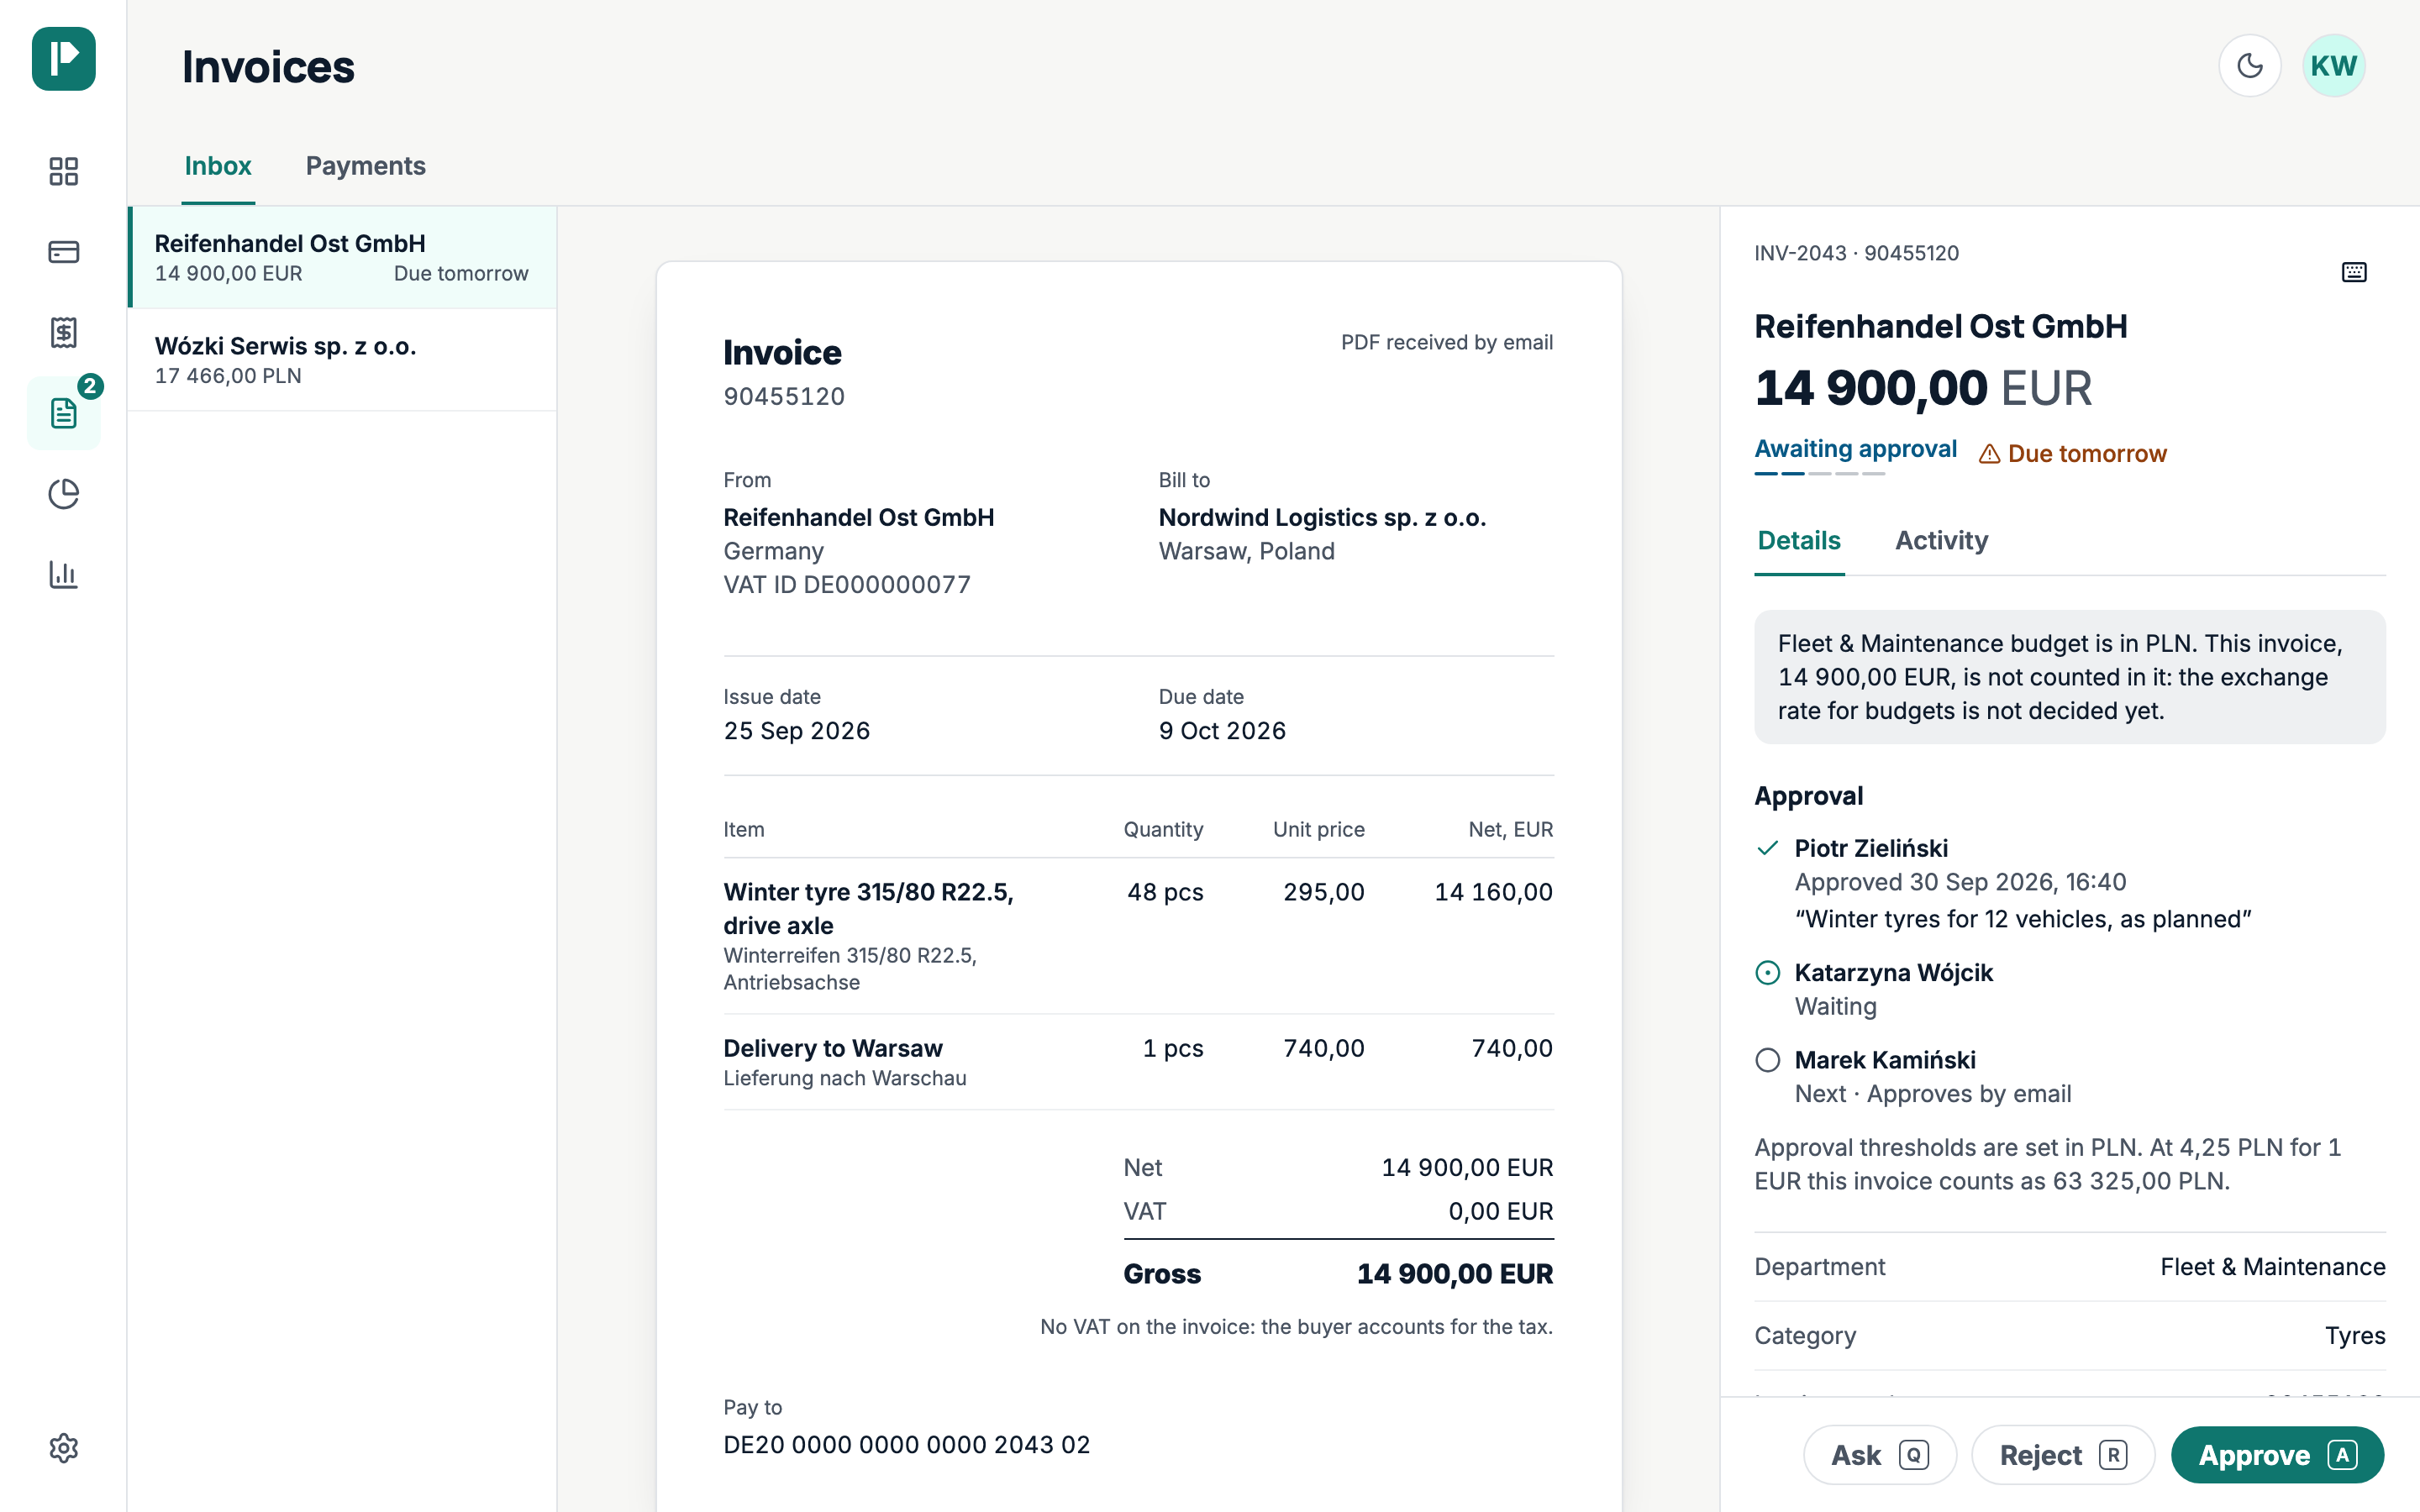Click Katarzyna Wójcik waiting status icon
The width and height of the screenshot is (2420, 1512).
pyautogui.click(x=1768, y=972)
